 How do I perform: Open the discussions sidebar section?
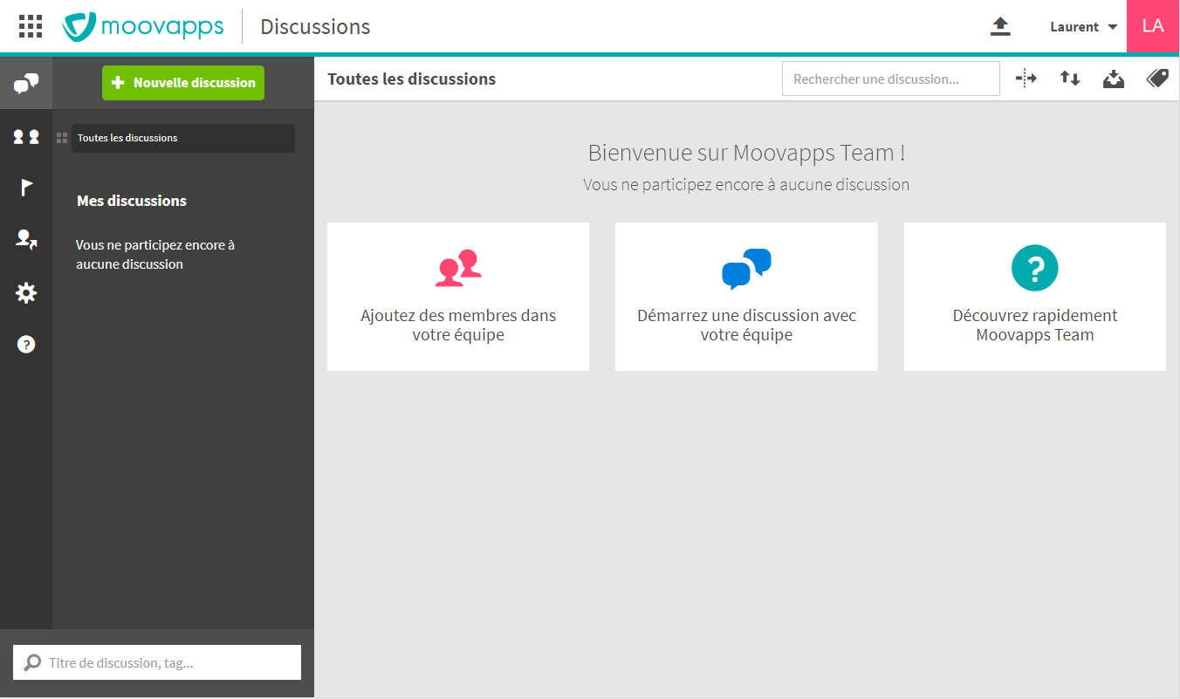pos(26,84)
